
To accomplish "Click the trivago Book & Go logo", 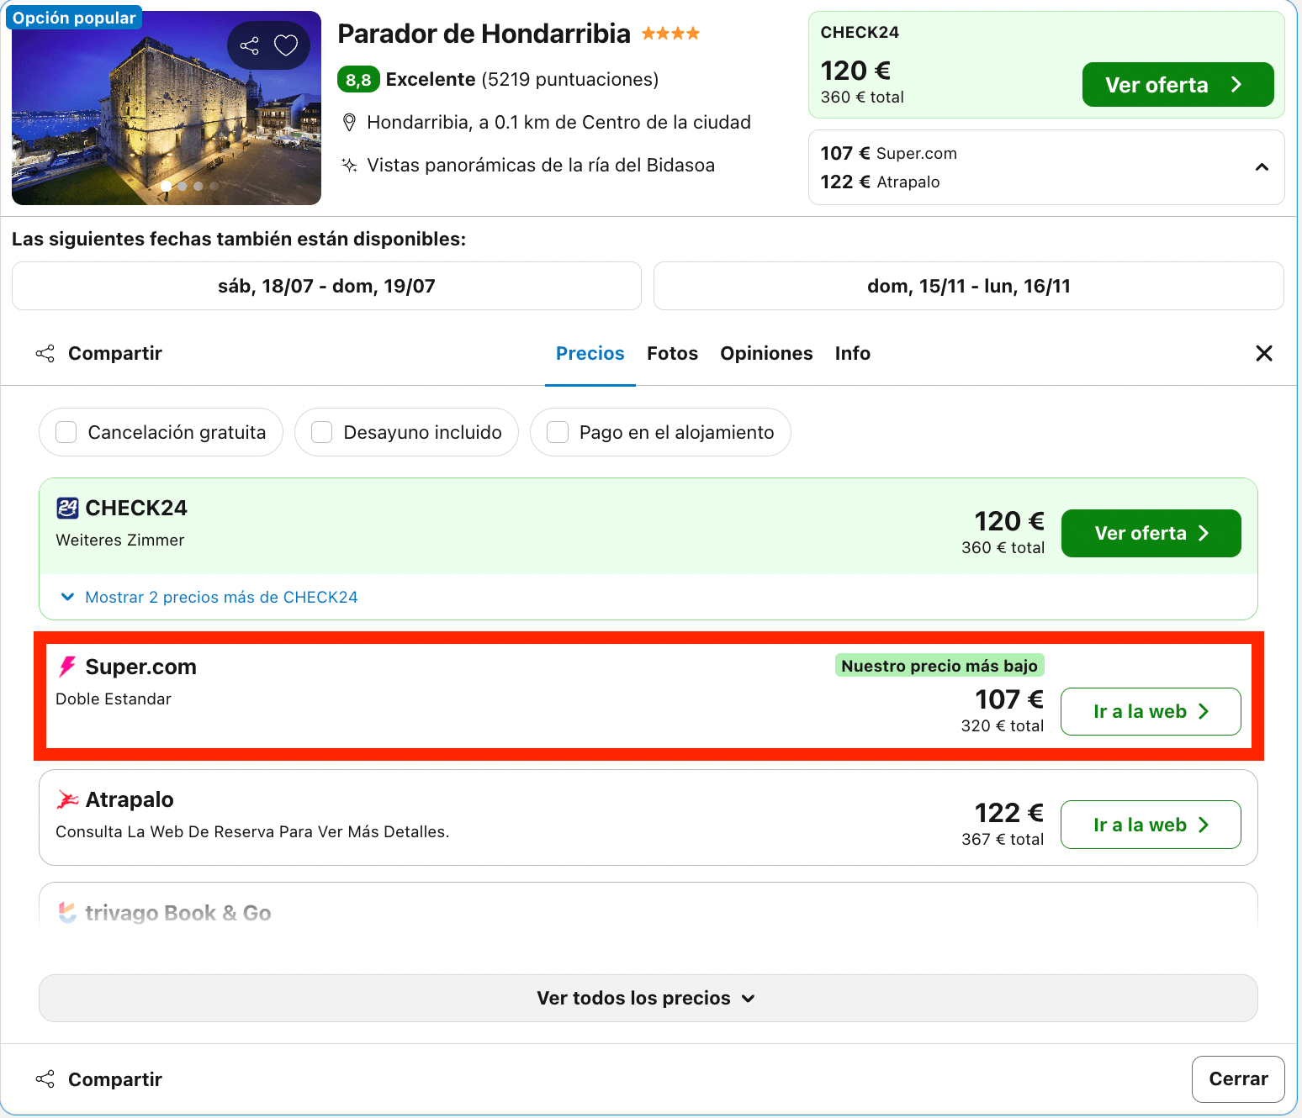I will tap(67, 913).
